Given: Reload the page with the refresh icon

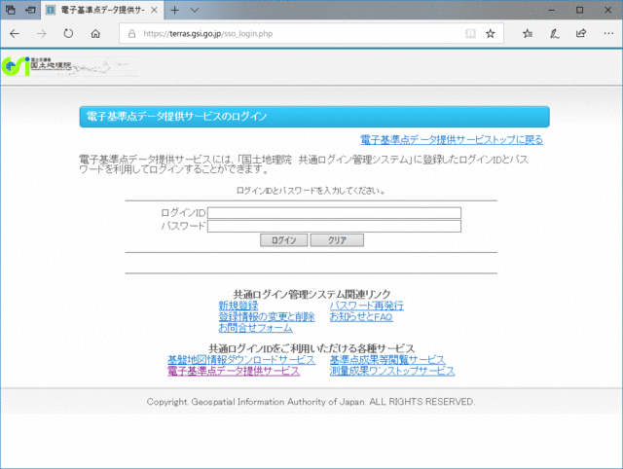Looking at the screenshot, I should coord(68,34).
